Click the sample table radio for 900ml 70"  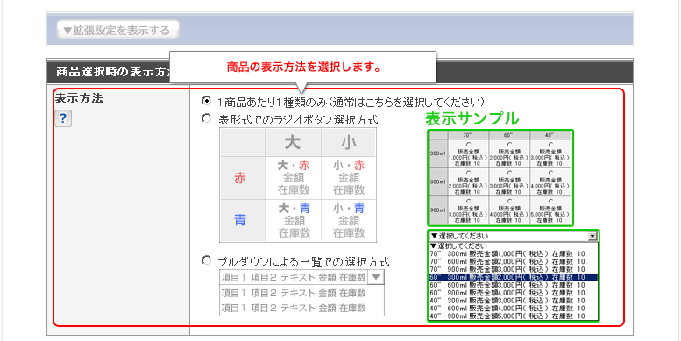coord(467,201)
